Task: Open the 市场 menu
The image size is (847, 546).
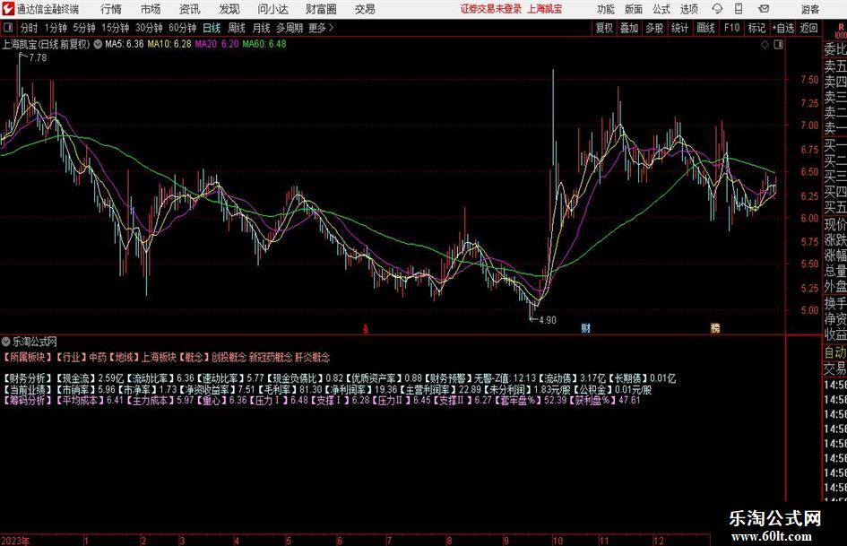Action: [x=151, y=9]
